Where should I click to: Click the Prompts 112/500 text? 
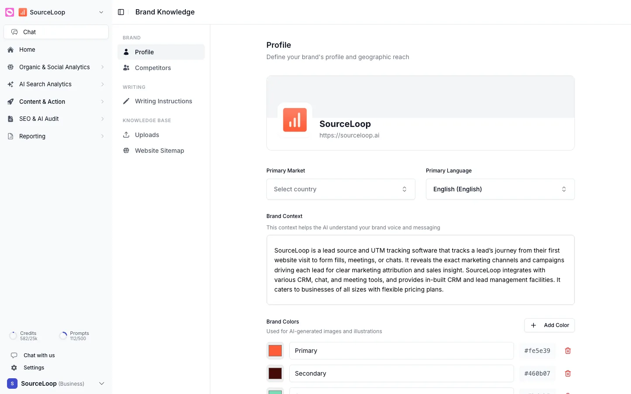pyautogui.click(x=79, y=336)
